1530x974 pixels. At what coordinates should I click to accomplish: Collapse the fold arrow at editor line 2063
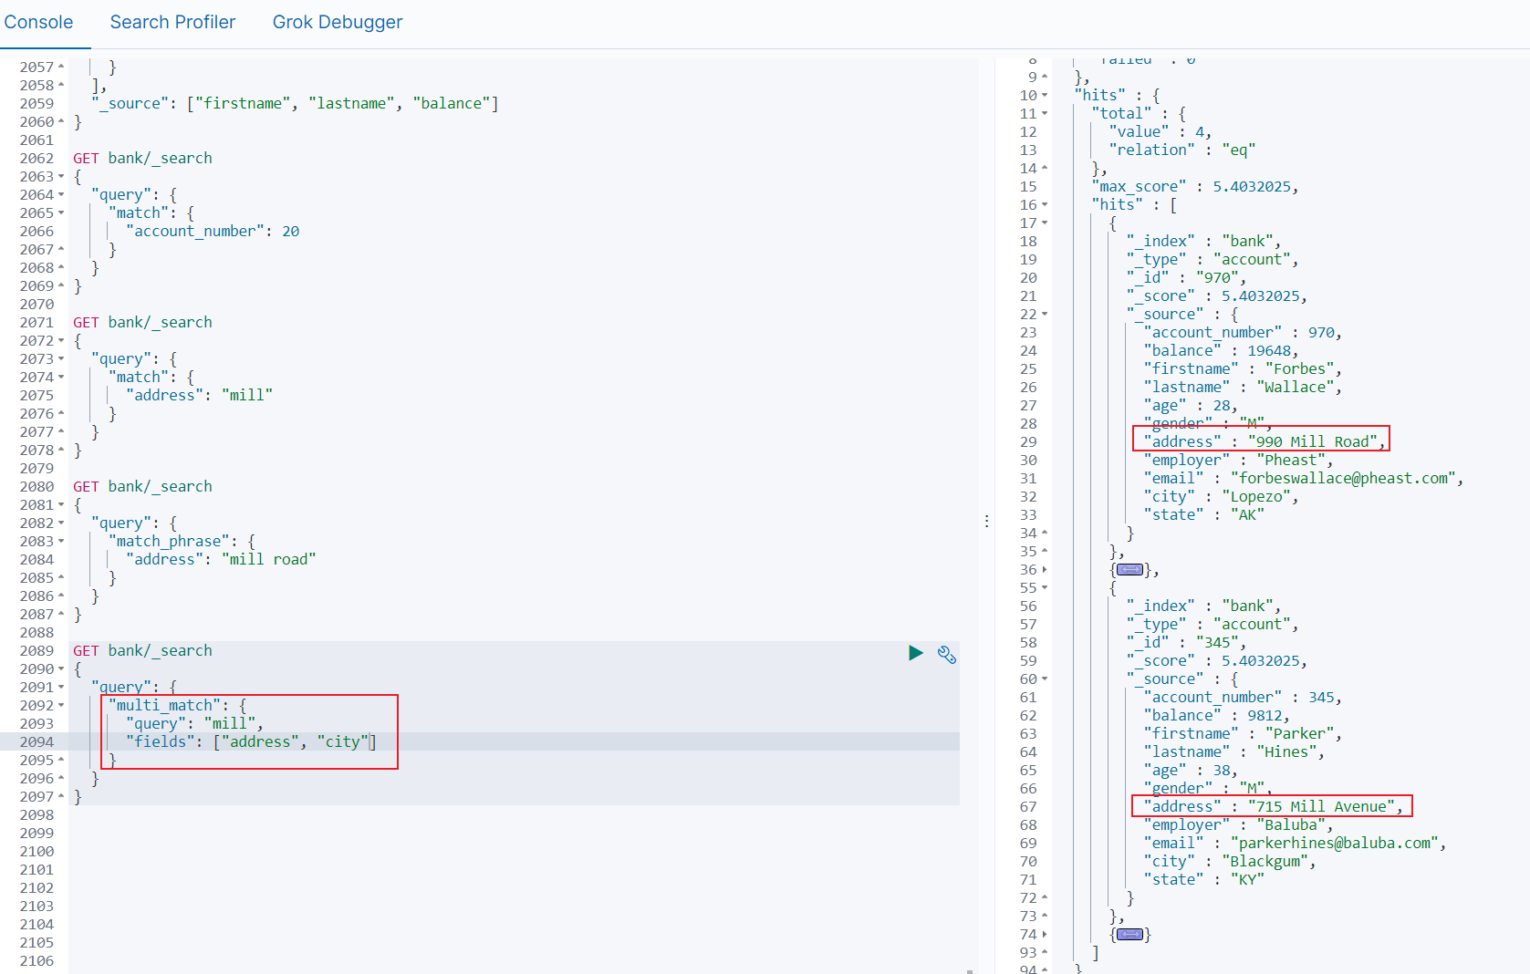61,177
